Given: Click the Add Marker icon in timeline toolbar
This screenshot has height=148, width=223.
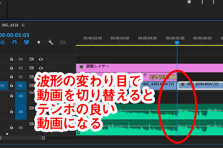Looking at the screenshot, I should (x=39, y=42).
